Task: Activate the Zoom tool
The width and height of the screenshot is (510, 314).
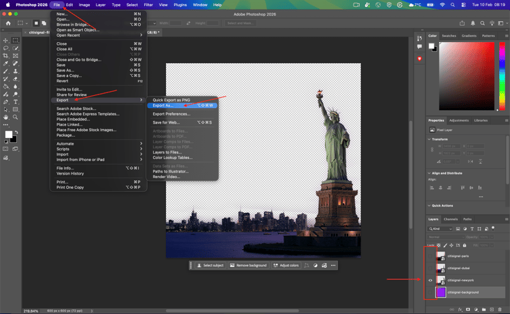Action: [16, 117]
